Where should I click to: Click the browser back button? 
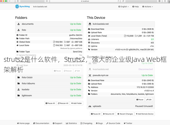[x=10, y=1]
